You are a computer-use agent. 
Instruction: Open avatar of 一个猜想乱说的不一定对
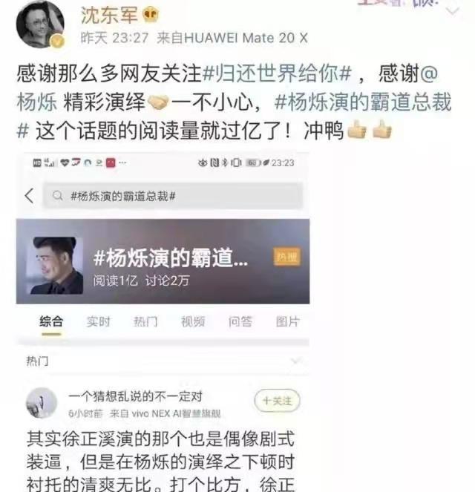[42, 403]
